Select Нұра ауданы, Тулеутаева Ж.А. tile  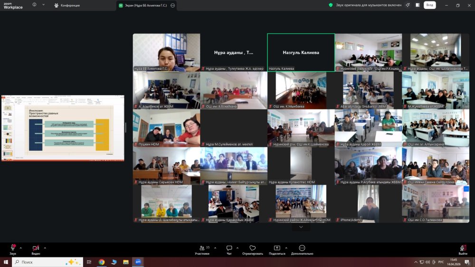(234, 52)
